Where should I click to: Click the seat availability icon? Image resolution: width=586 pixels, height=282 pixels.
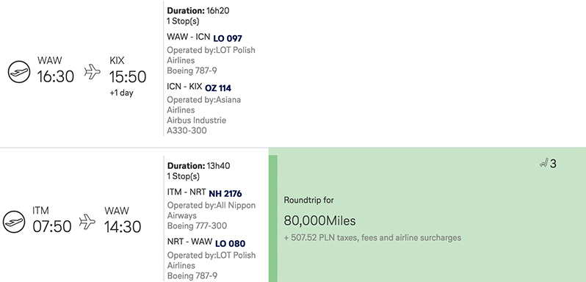543,163
